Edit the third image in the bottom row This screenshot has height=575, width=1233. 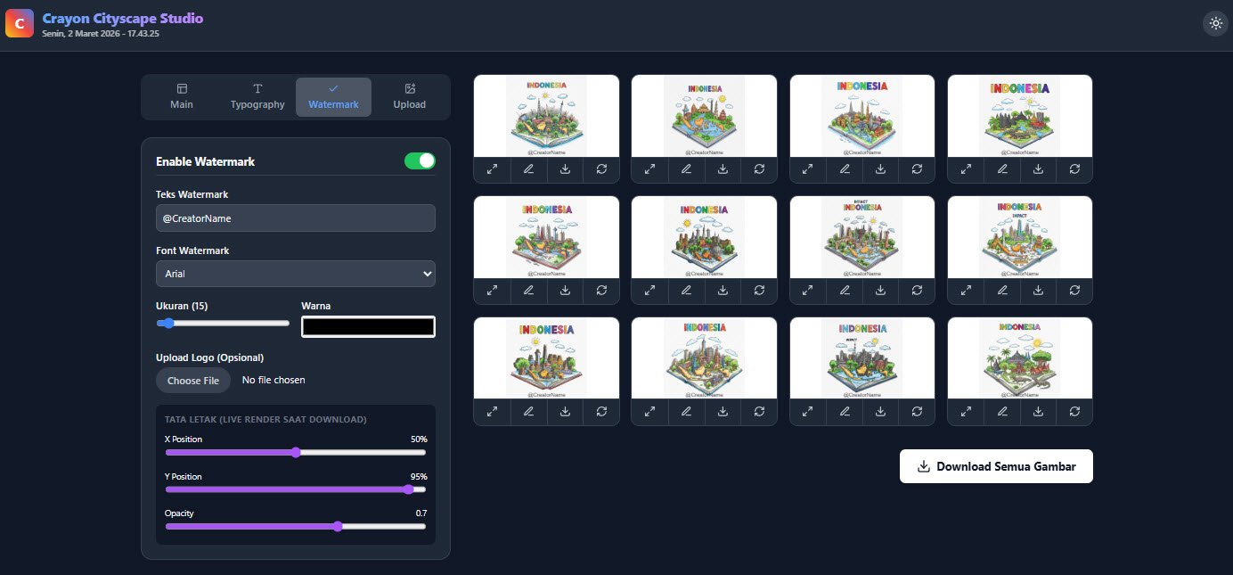pyautogui.click(x=844, y=411)
